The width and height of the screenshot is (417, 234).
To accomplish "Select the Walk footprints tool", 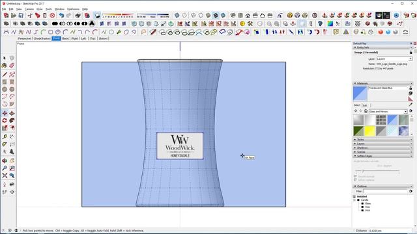I will (x=5, y=192).
